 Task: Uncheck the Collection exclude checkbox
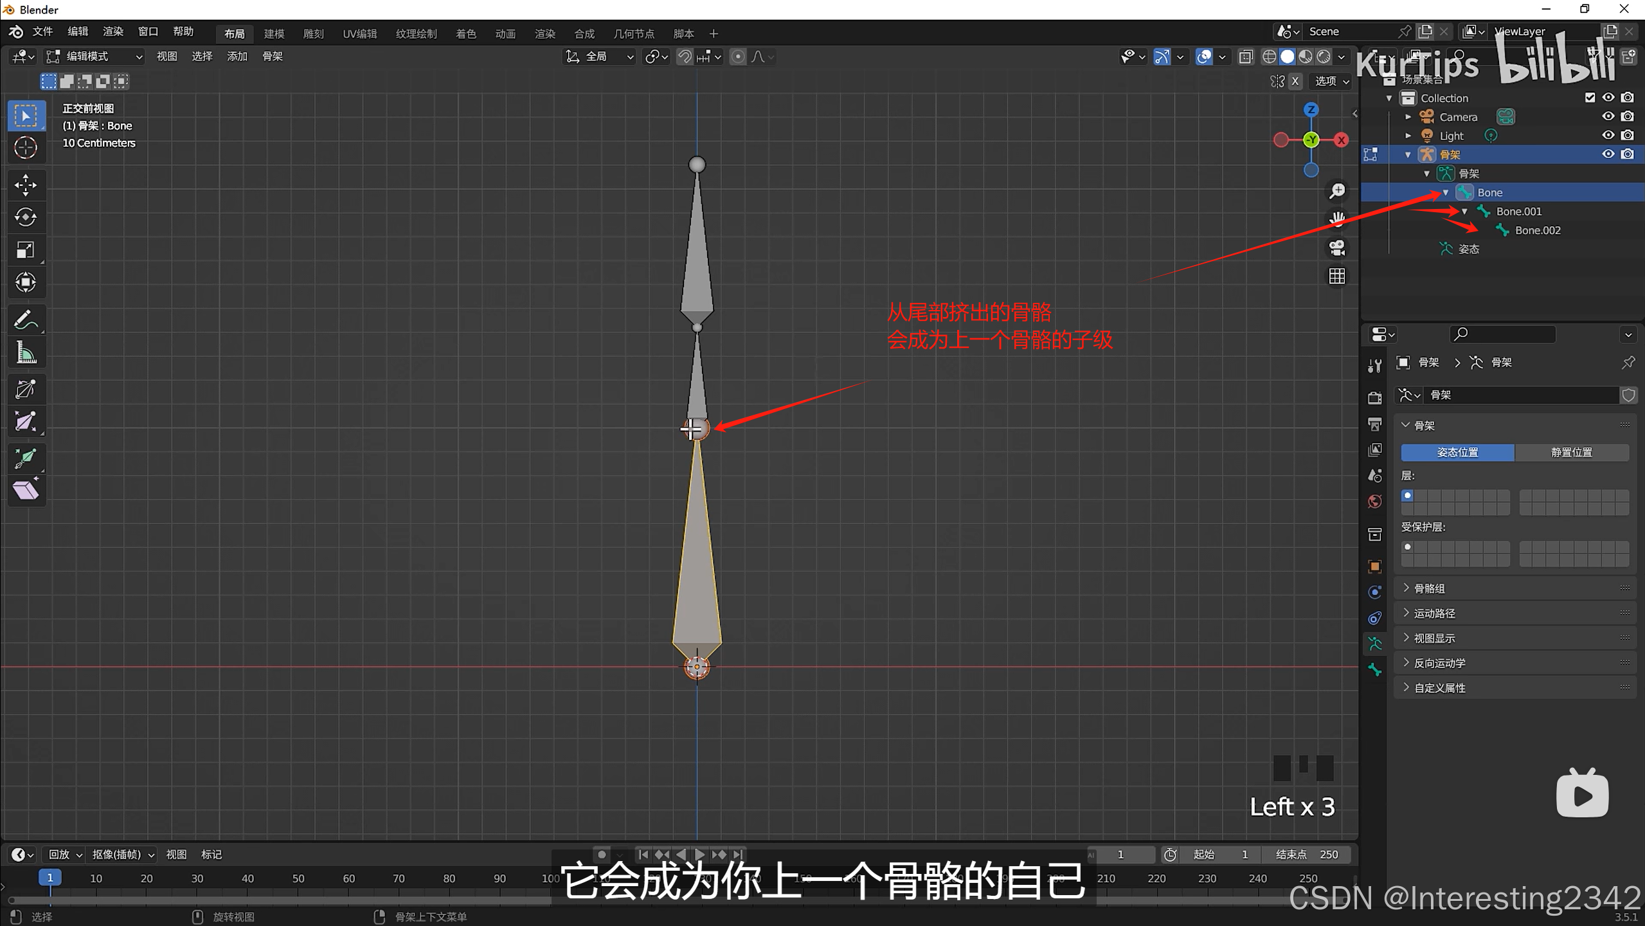(1590, 98)
